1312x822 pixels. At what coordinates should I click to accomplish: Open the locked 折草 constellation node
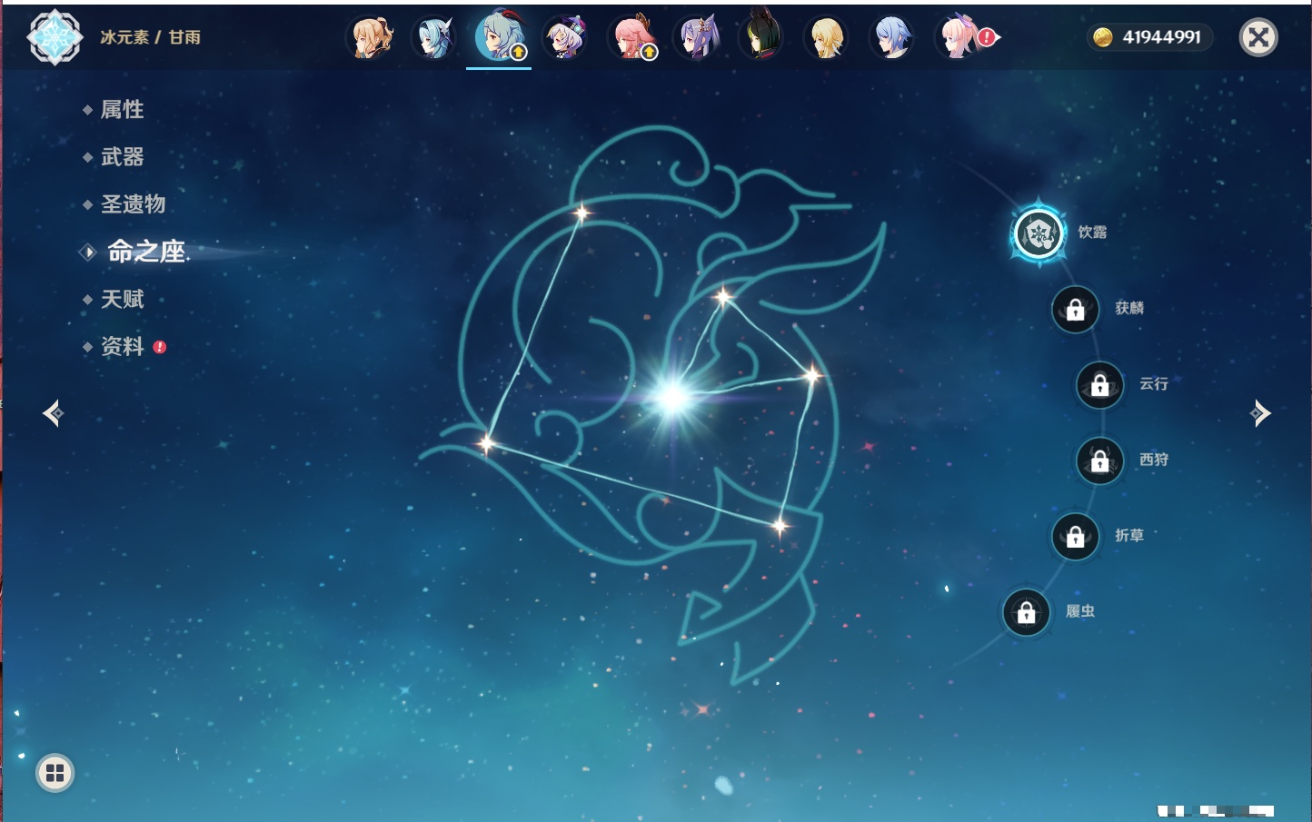click(1075, 537)
